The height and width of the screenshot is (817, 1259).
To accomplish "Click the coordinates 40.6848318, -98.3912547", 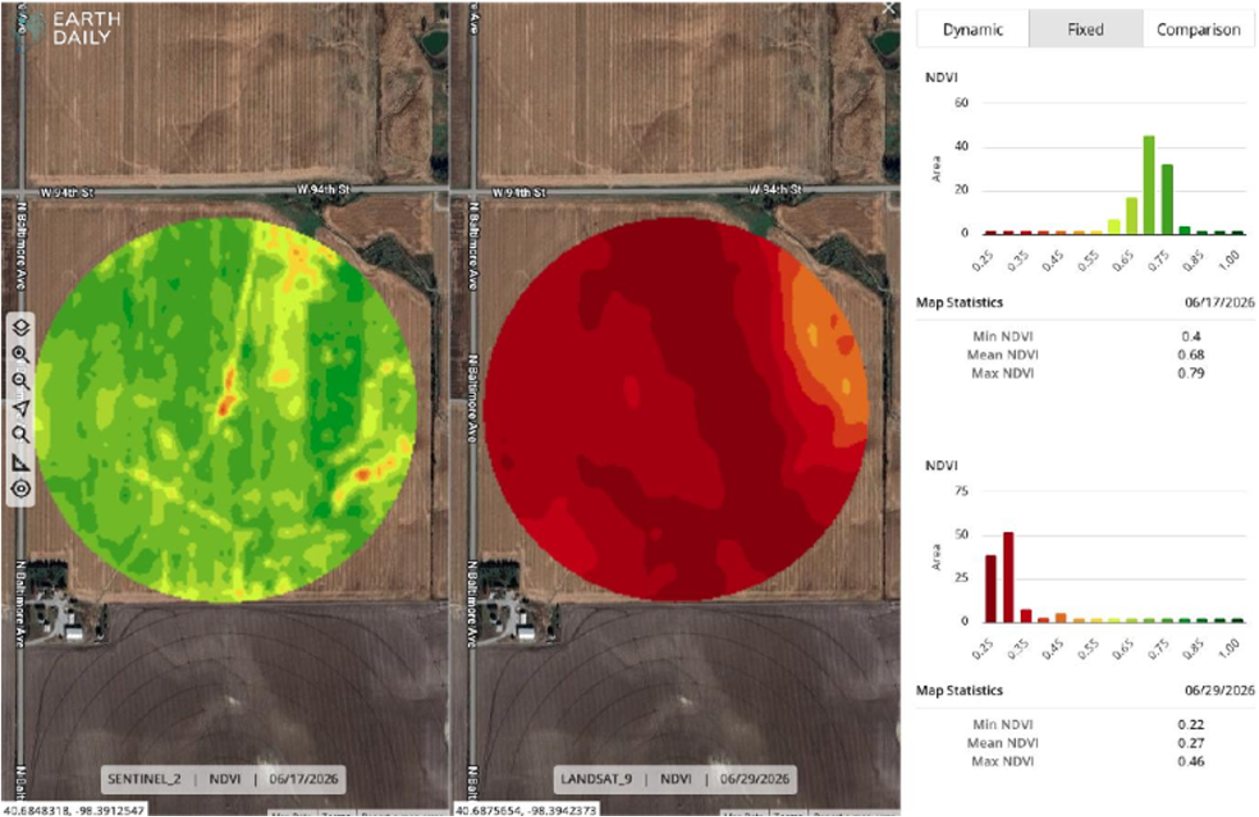I will click(x=75, y=810).
